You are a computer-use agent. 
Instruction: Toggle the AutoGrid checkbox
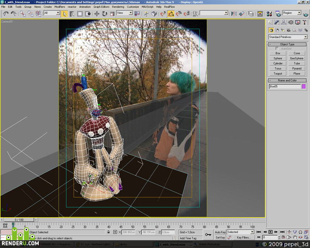(277, 48)
